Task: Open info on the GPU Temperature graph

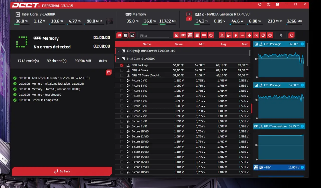Action: [302, 126]
